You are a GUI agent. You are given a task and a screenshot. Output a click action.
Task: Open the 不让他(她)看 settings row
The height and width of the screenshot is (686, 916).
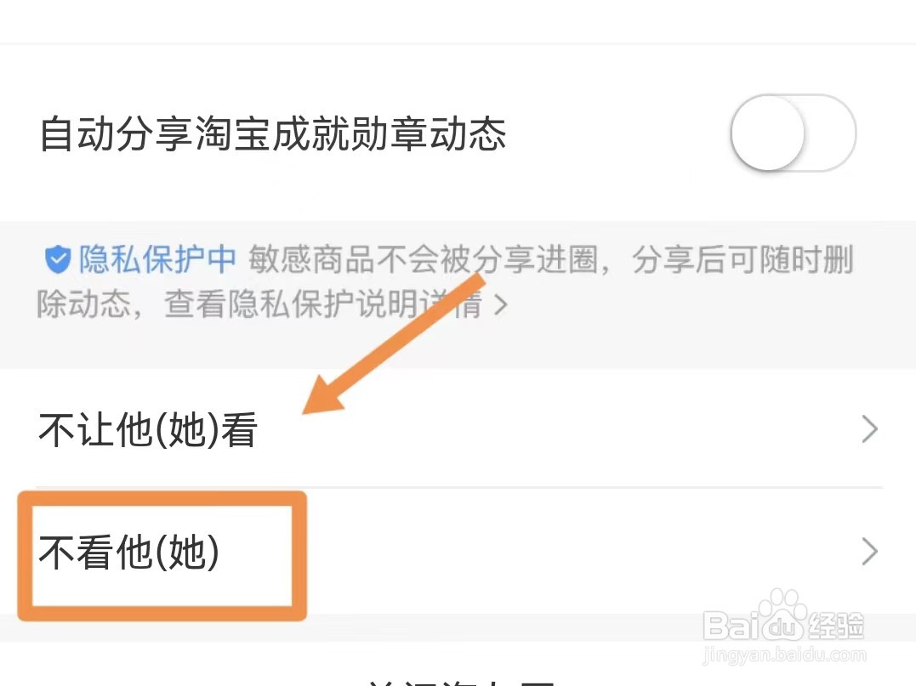[x=458, y=429]
